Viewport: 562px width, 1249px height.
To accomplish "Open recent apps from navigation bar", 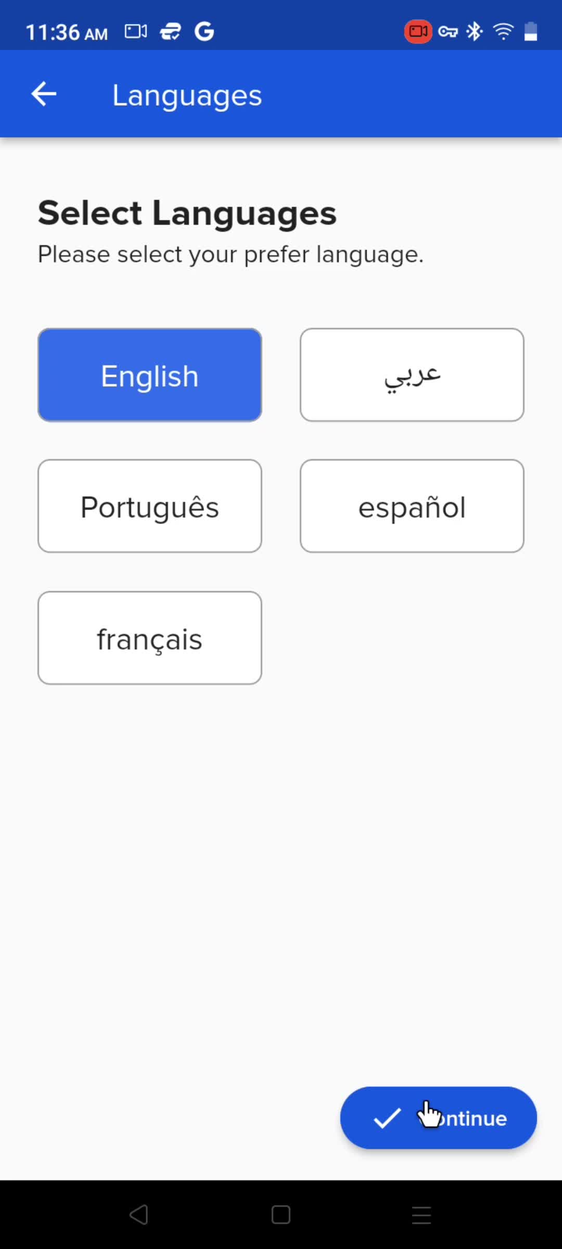I will pos(421,1215).
